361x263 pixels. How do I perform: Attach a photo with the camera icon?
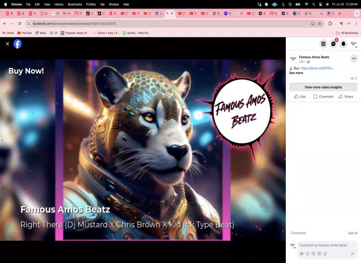click(x=313, y=253)
